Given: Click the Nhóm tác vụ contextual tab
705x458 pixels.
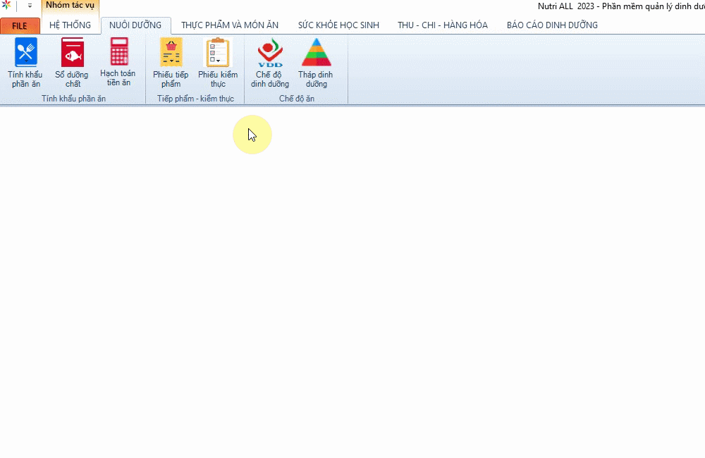Looking at the screenshot, I should pos(70,6).
